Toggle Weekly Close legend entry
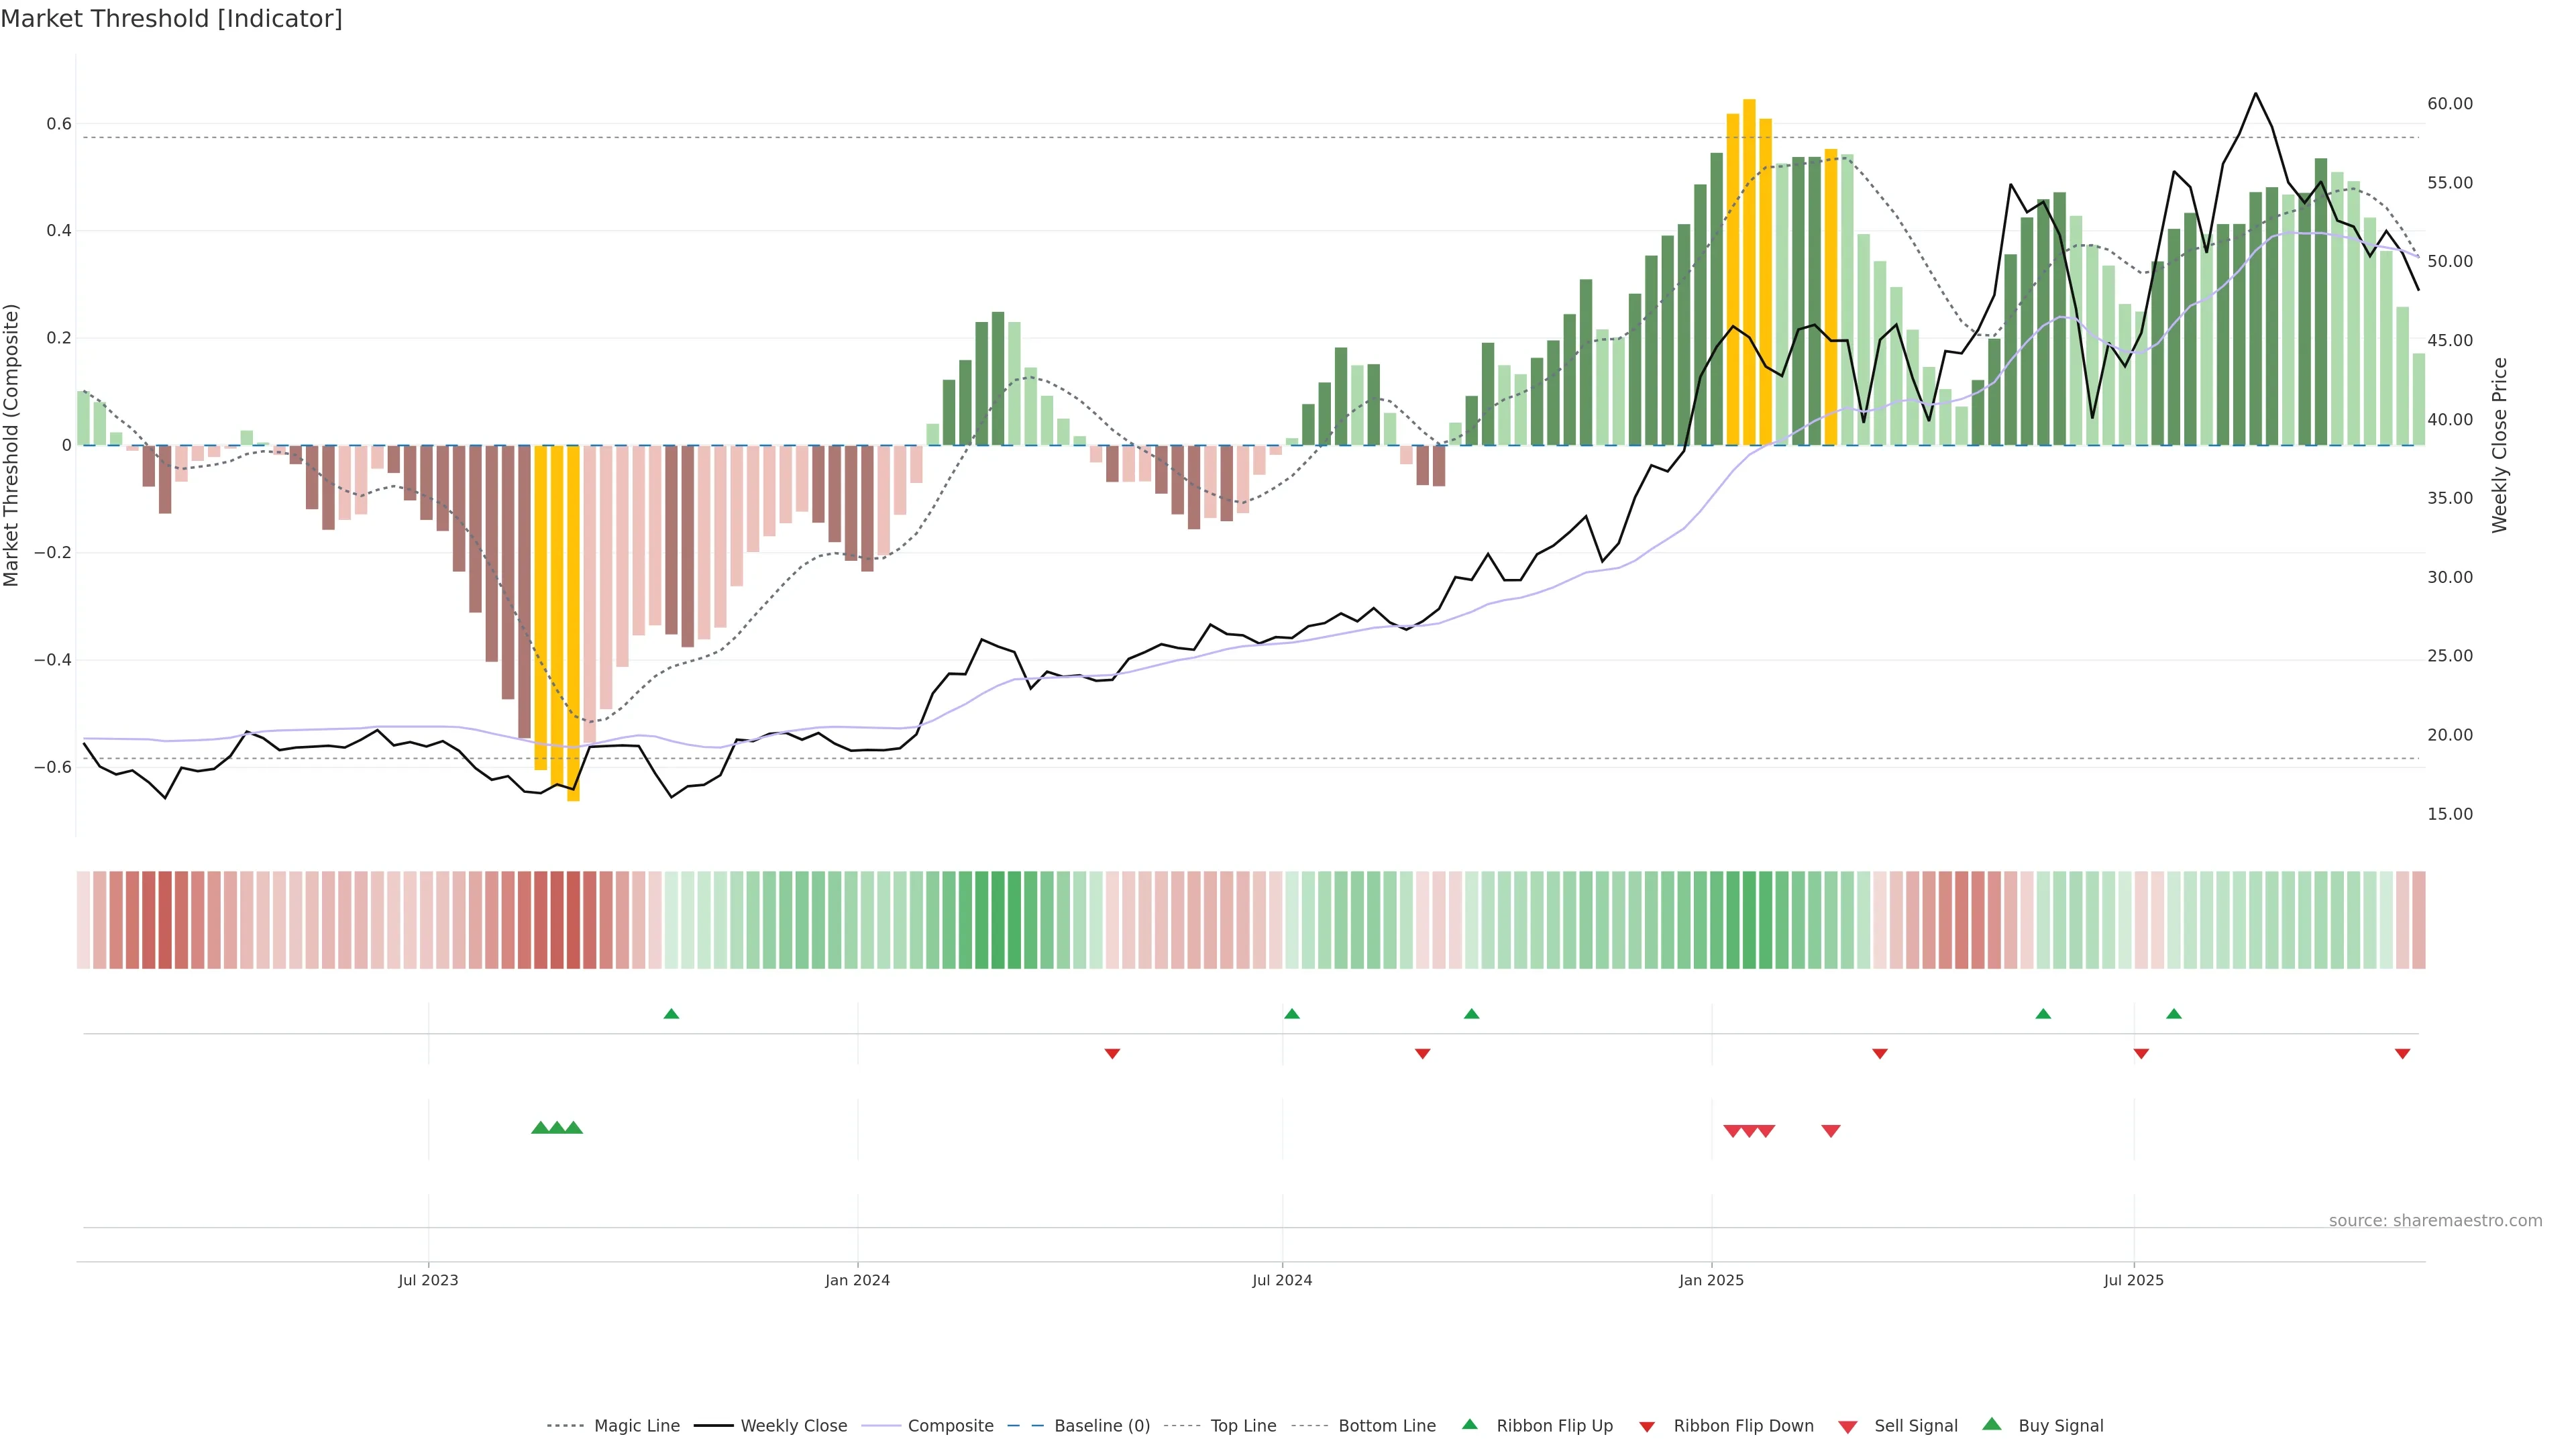The width and height of the screenshot is (2576, 1449). coord(793,1426)
